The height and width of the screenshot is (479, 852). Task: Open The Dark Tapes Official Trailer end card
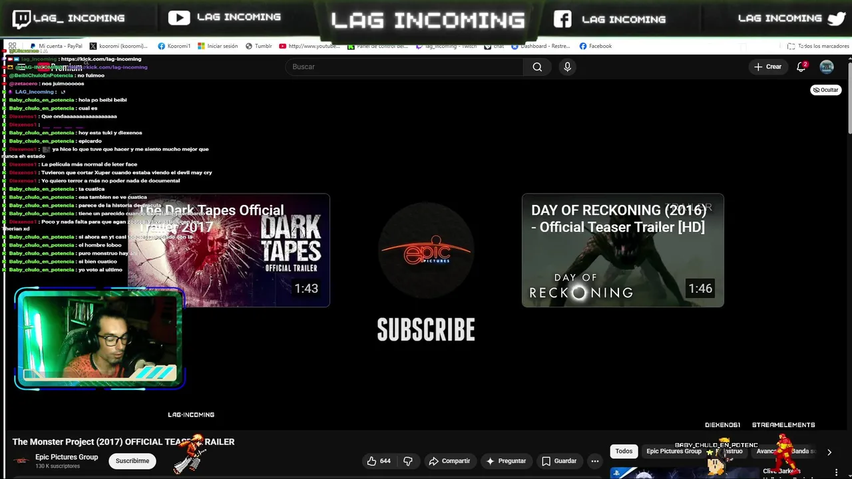click(x=228, y=250)
